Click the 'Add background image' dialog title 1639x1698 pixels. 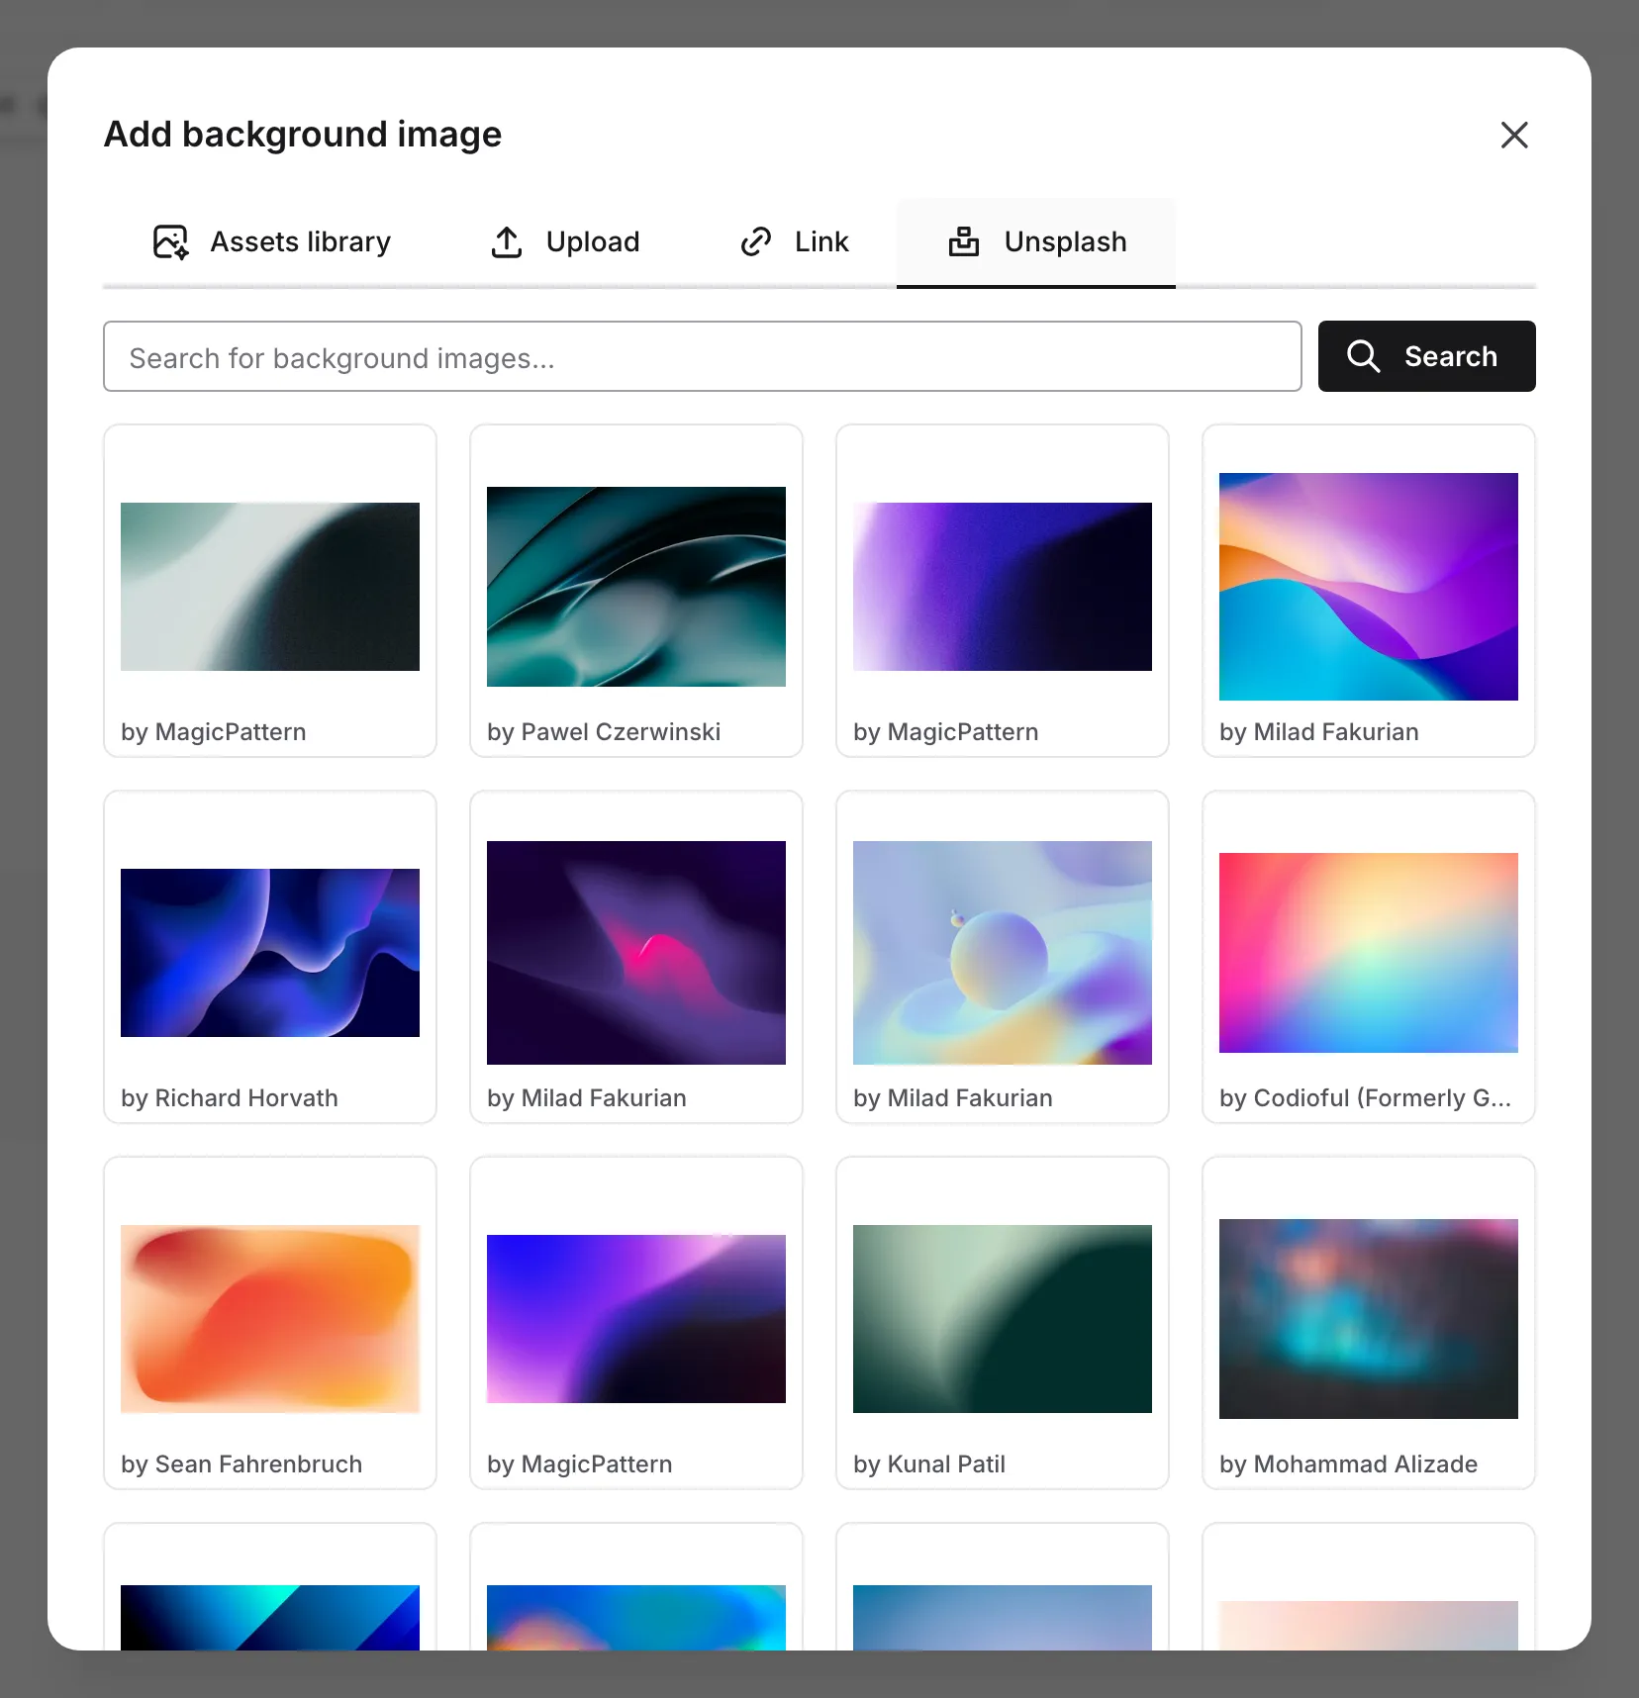click(x=303, y=135)
